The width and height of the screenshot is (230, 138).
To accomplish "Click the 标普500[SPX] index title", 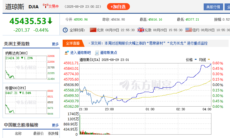I will click(15, 88).
